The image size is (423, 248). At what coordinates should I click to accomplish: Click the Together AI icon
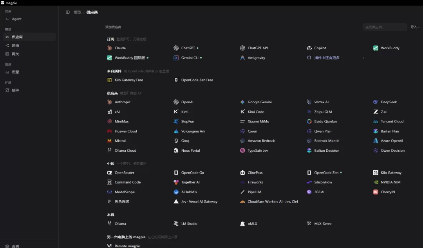point(176,182)
